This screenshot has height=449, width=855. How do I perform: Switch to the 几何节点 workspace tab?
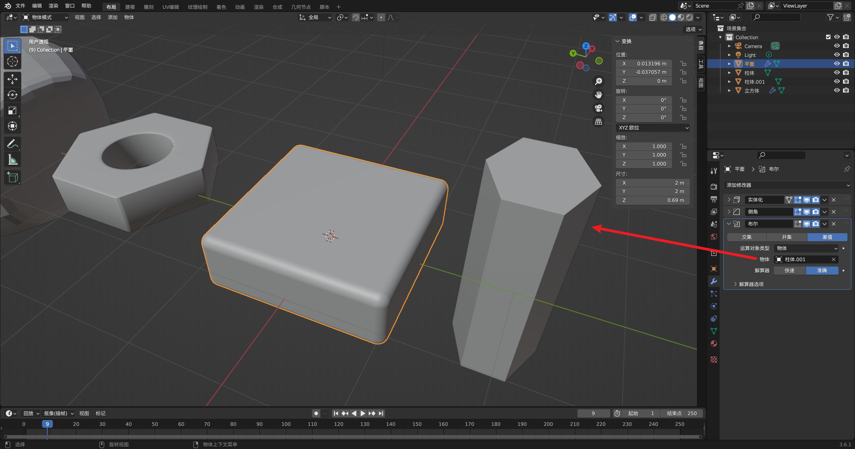tap(301, 7)
